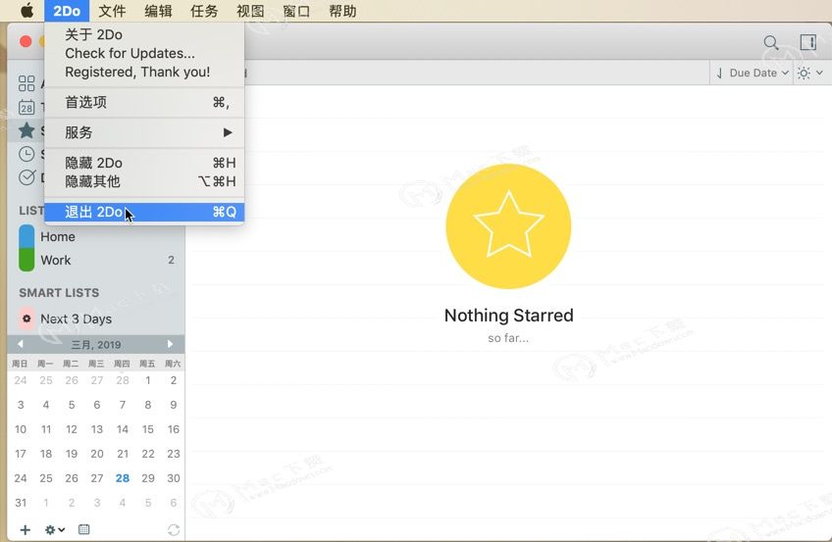Click the SMART LISTS section header
This screenshot has width=832, height=542.
pyautogui.click(x=59, y=293)
